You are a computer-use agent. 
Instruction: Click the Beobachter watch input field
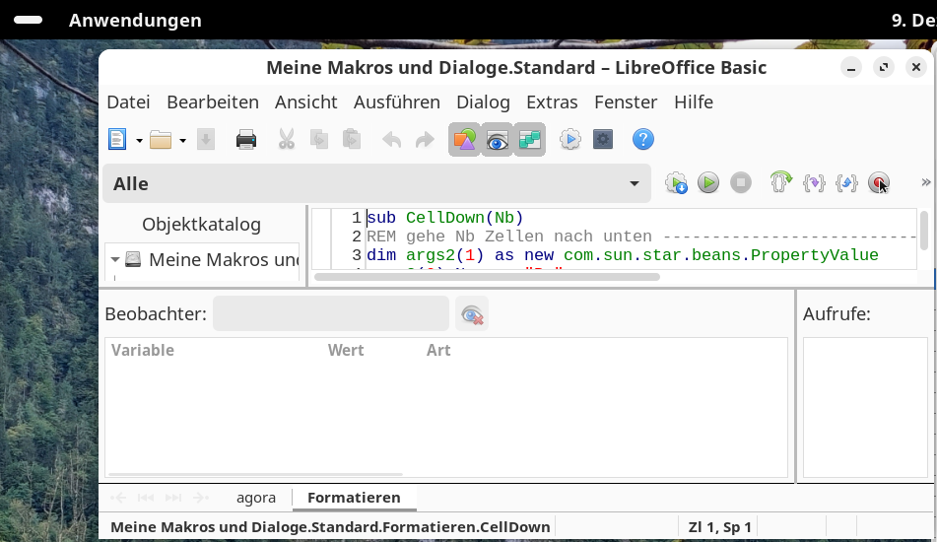(330, 313)
